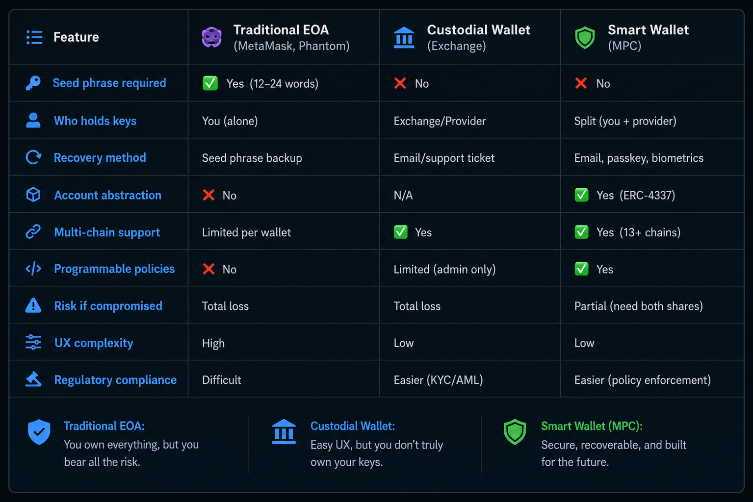The height and width of the screenshot is (502, 753).
Task: Click the red X in Account abstraction's Traditional EOA cell
Action: point(209,195)
